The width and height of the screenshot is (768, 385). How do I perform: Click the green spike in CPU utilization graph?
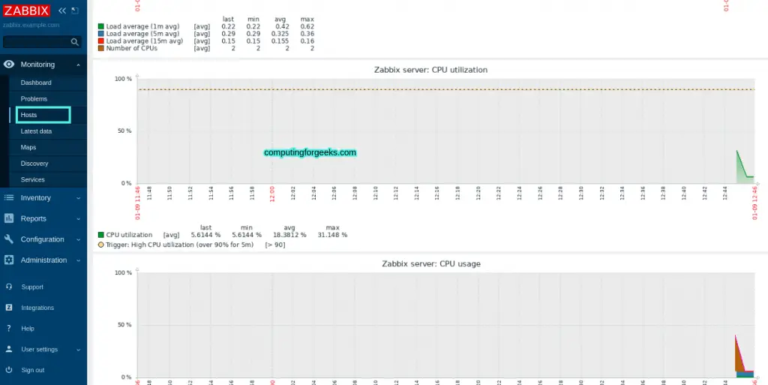[745, 168]
